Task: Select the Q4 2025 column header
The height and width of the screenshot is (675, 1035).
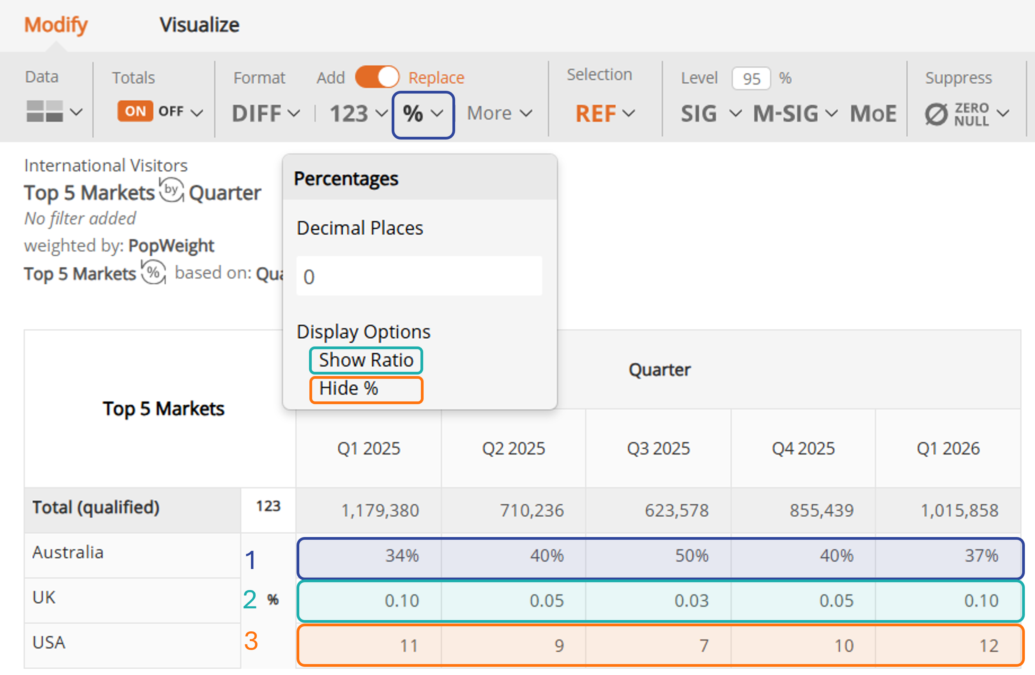Action: point(803,449)
